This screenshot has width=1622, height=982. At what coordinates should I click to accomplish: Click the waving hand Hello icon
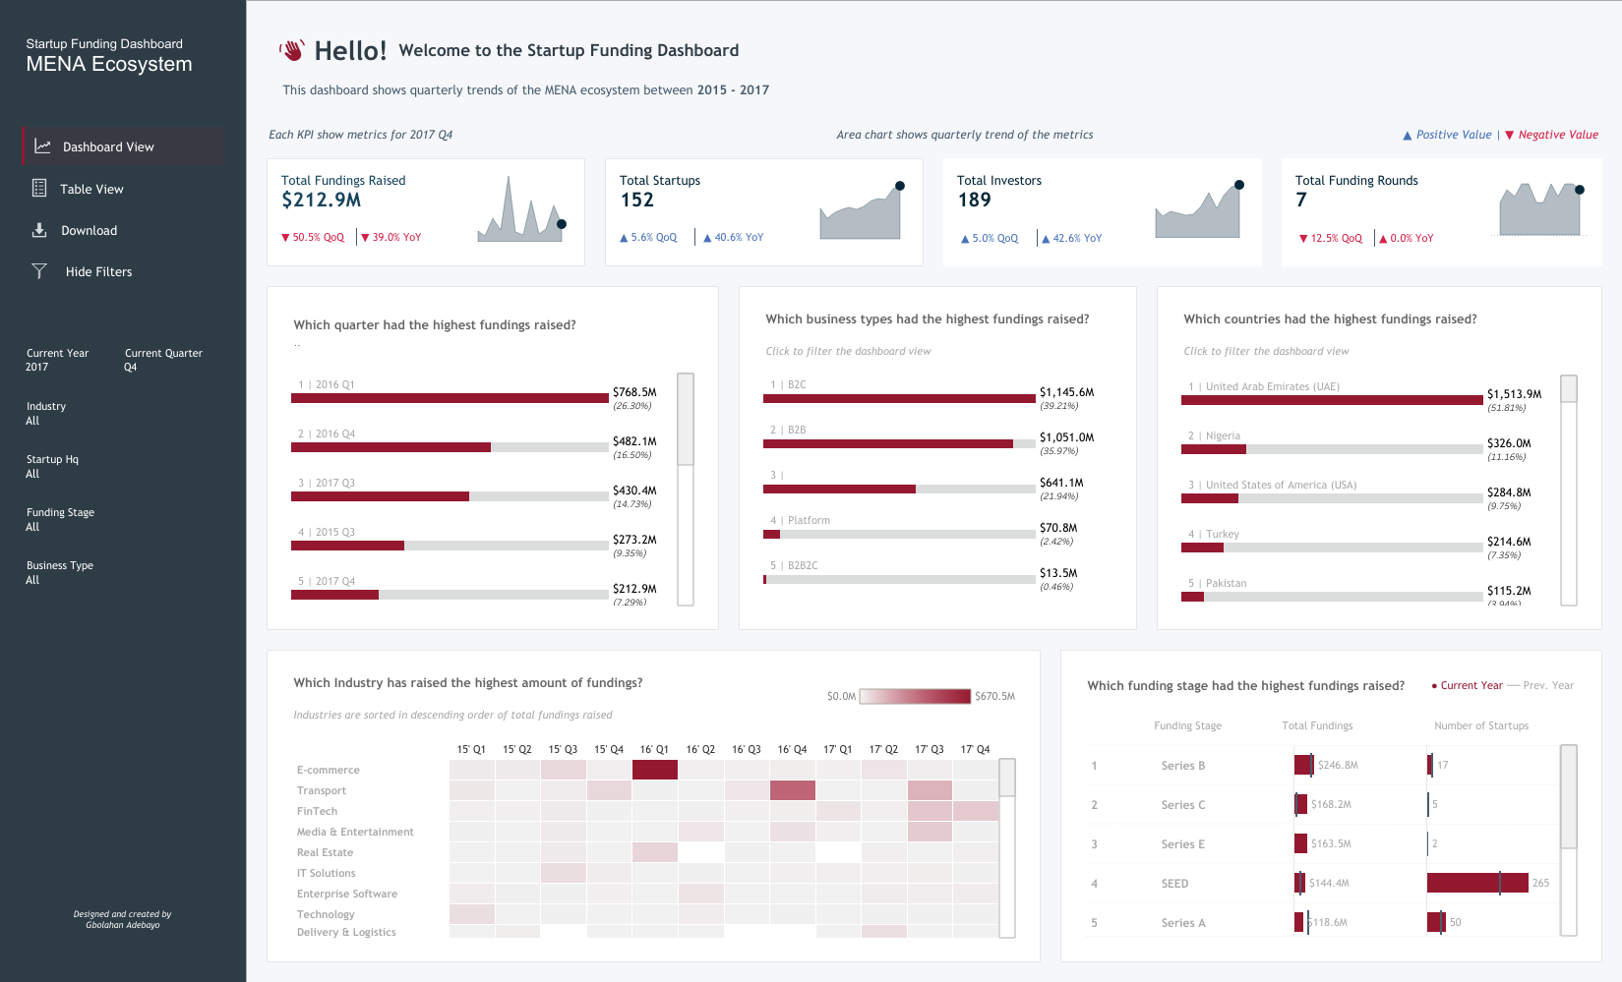coord(292,50)
